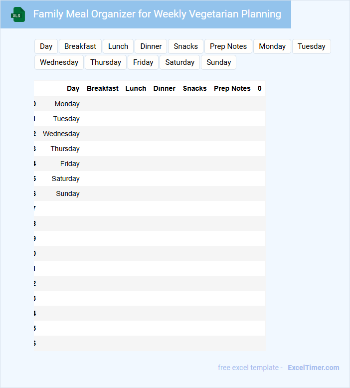Click the Saturday tag button
350x388 pixels.
tap(179, 62)
